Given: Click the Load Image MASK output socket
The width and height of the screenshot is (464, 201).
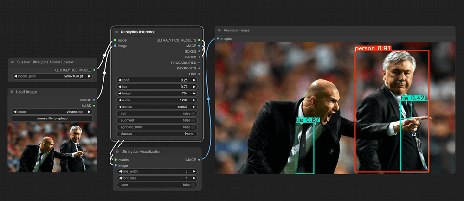Looking at the screenshot, I should point(94,106).
